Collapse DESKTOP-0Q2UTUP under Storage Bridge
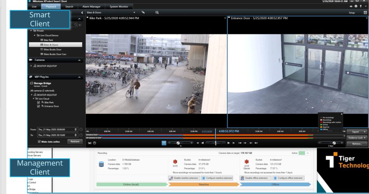The height and width of the screenshot is (194, 369). [x=31, y=95]
